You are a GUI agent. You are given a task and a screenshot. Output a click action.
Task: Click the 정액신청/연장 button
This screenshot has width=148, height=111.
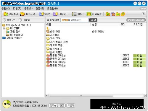coord(57,106)
